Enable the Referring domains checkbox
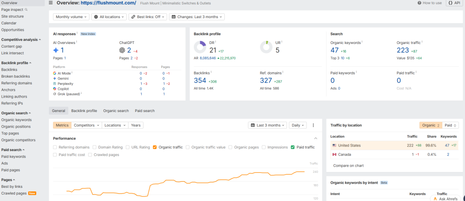465x201 pixels. tap(55, 147)
